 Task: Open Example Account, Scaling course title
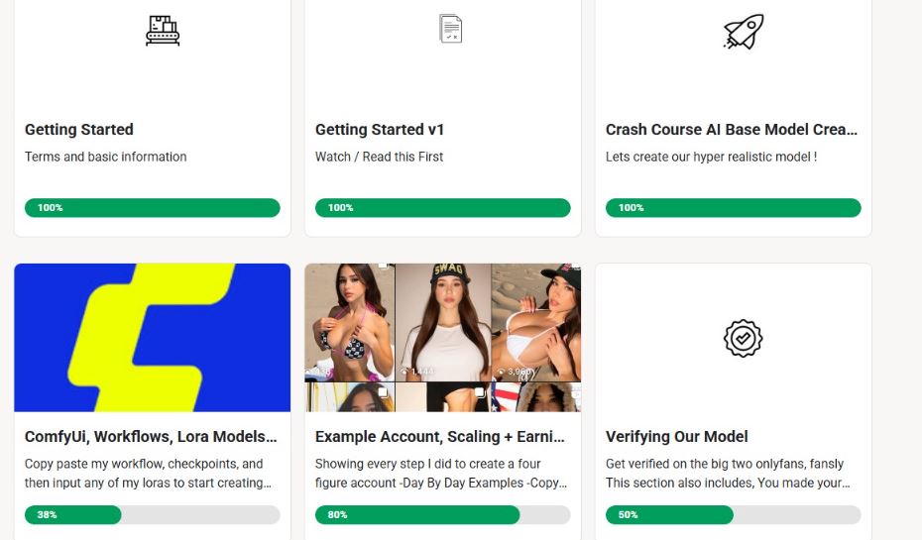pyautogui.click(x=440, y=437)
